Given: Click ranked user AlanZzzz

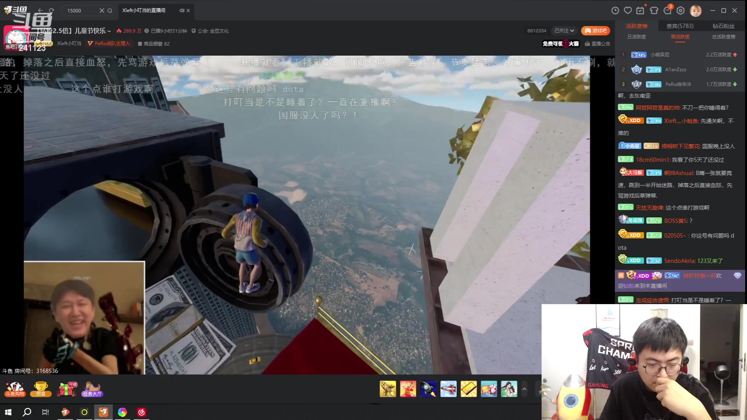Looking at the screenshot, I should pyautogui.click(x=676, y=70).
